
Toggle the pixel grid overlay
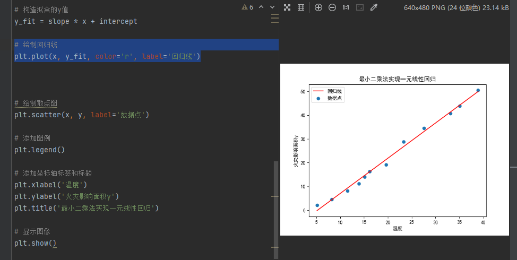tap(301, 7)
